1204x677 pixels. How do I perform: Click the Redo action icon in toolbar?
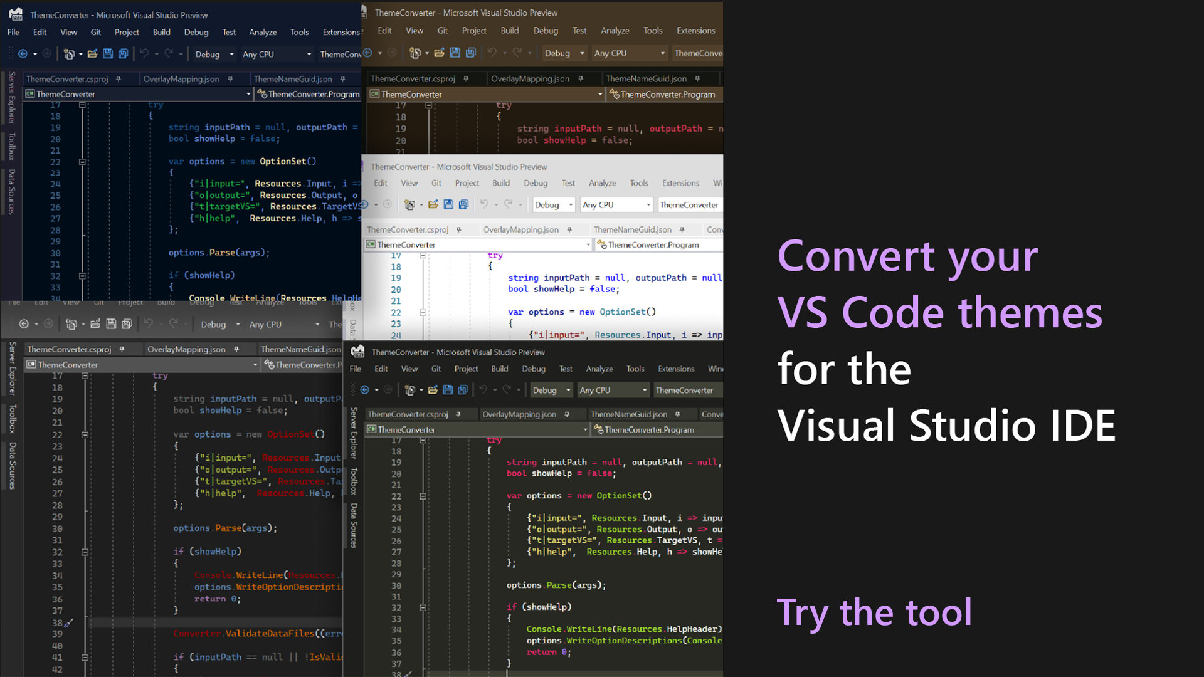(169, 54)
